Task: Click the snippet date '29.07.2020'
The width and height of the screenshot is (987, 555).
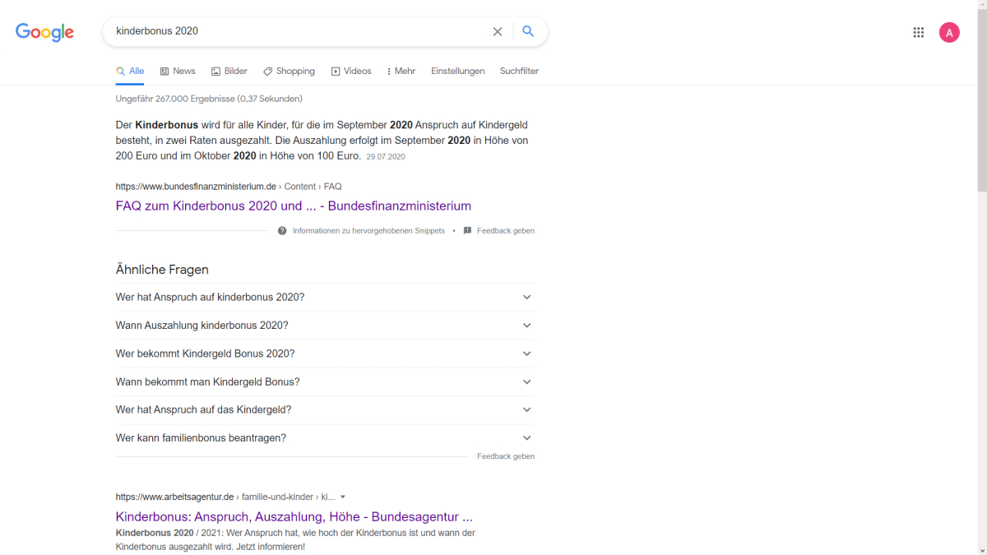Action: click(386, 156)
